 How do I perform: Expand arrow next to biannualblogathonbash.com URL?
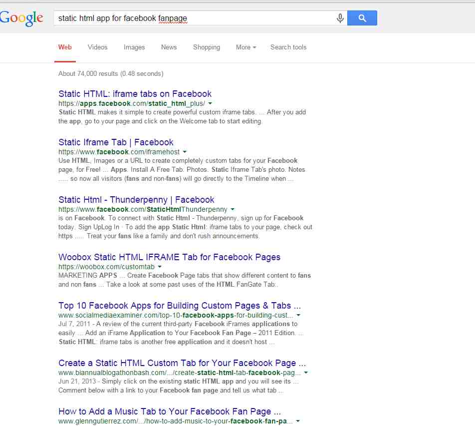tap(306, 373)
